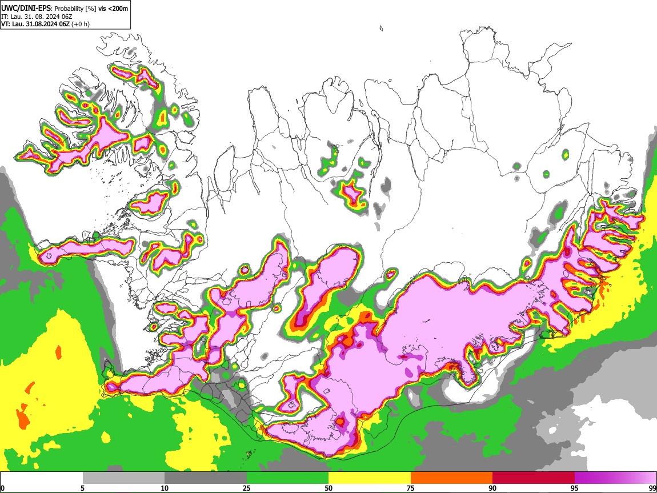Click the orange 75–90% legend swatch
Screen dimensions: 657x493
click(x=451, y=478)
